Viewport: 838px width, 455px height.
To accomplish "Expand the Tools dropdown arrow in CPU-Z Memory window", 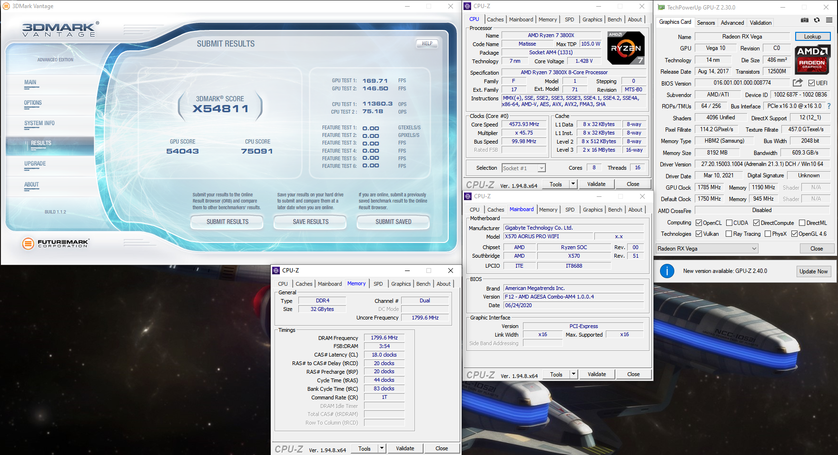I will point(382,448).
